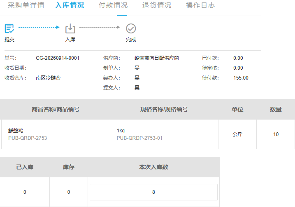Click warehouse value 南区冷链仓
This screenshot has height=207, width=295.
pos(48,78)
